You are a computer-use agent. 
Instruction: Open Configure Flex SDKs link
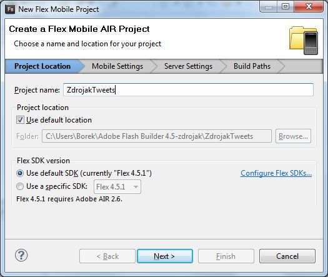(x=276, y=173)
